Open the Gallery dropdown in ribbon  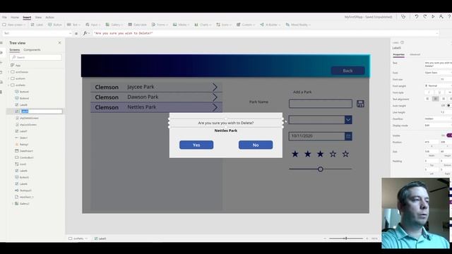point(114,25)
